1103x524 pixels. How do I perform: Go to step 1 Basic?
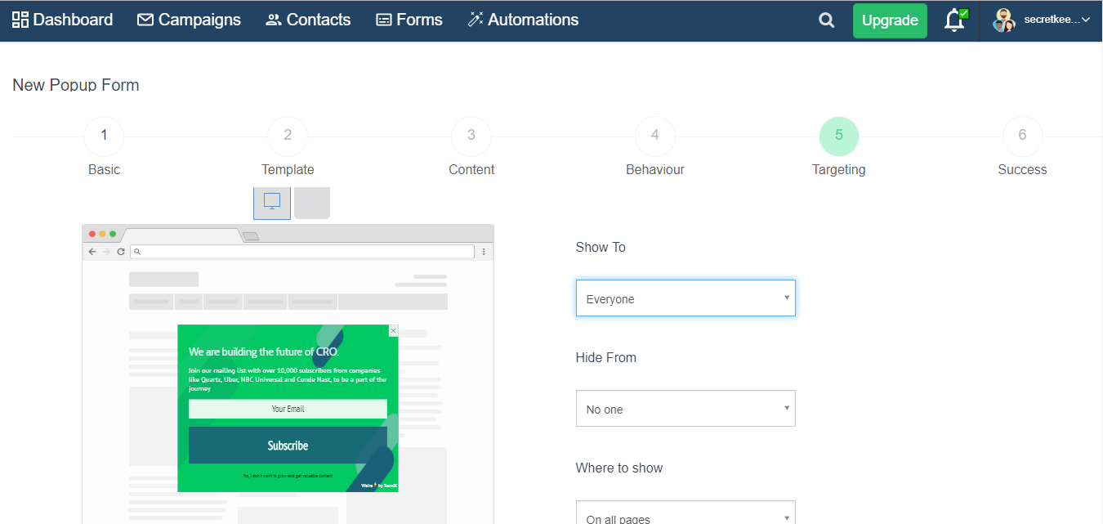tap(104, 136)
